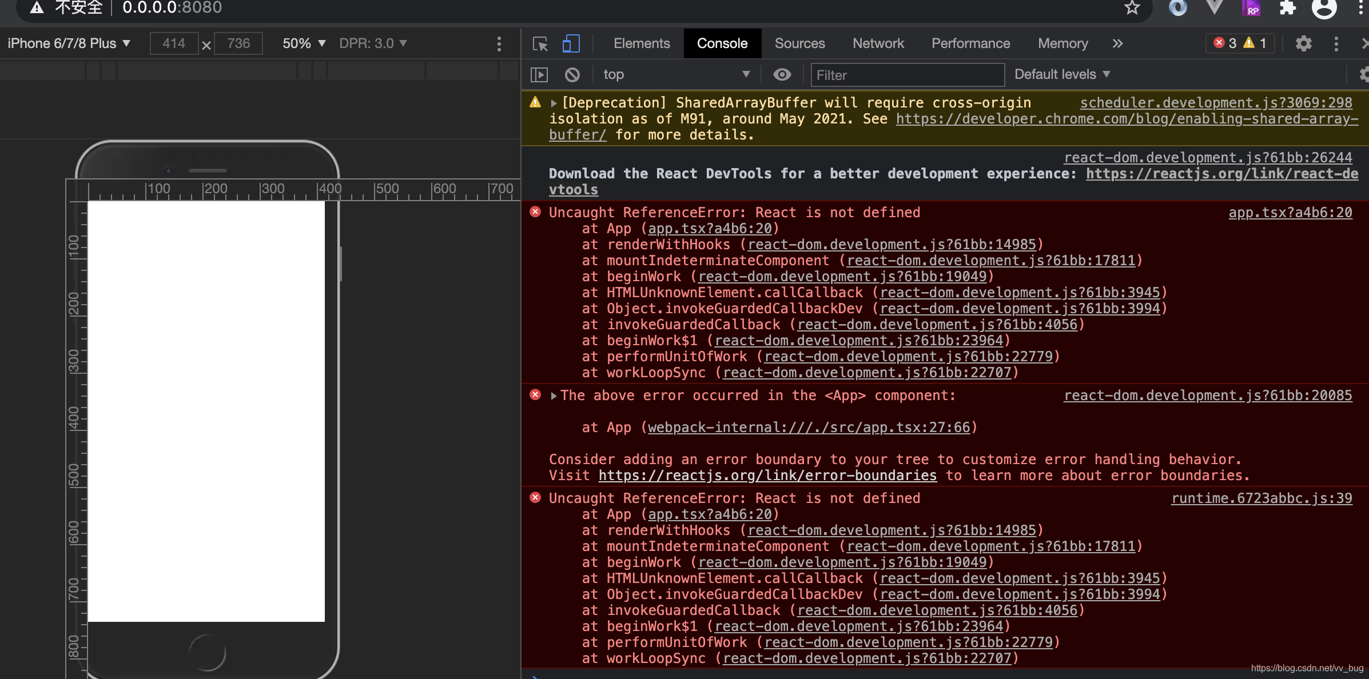
Task: Open the 50% zoom dropdown
Action: point(304,43)
